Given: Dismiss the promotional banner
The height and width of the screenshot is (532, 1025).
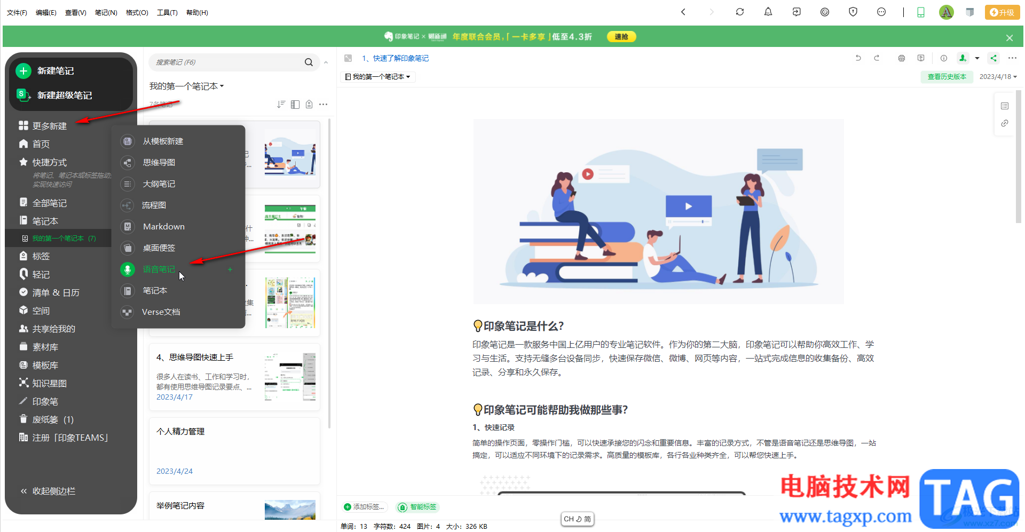Looking at the screenshot, I should pyautogui.click(x=1010, y=38).
